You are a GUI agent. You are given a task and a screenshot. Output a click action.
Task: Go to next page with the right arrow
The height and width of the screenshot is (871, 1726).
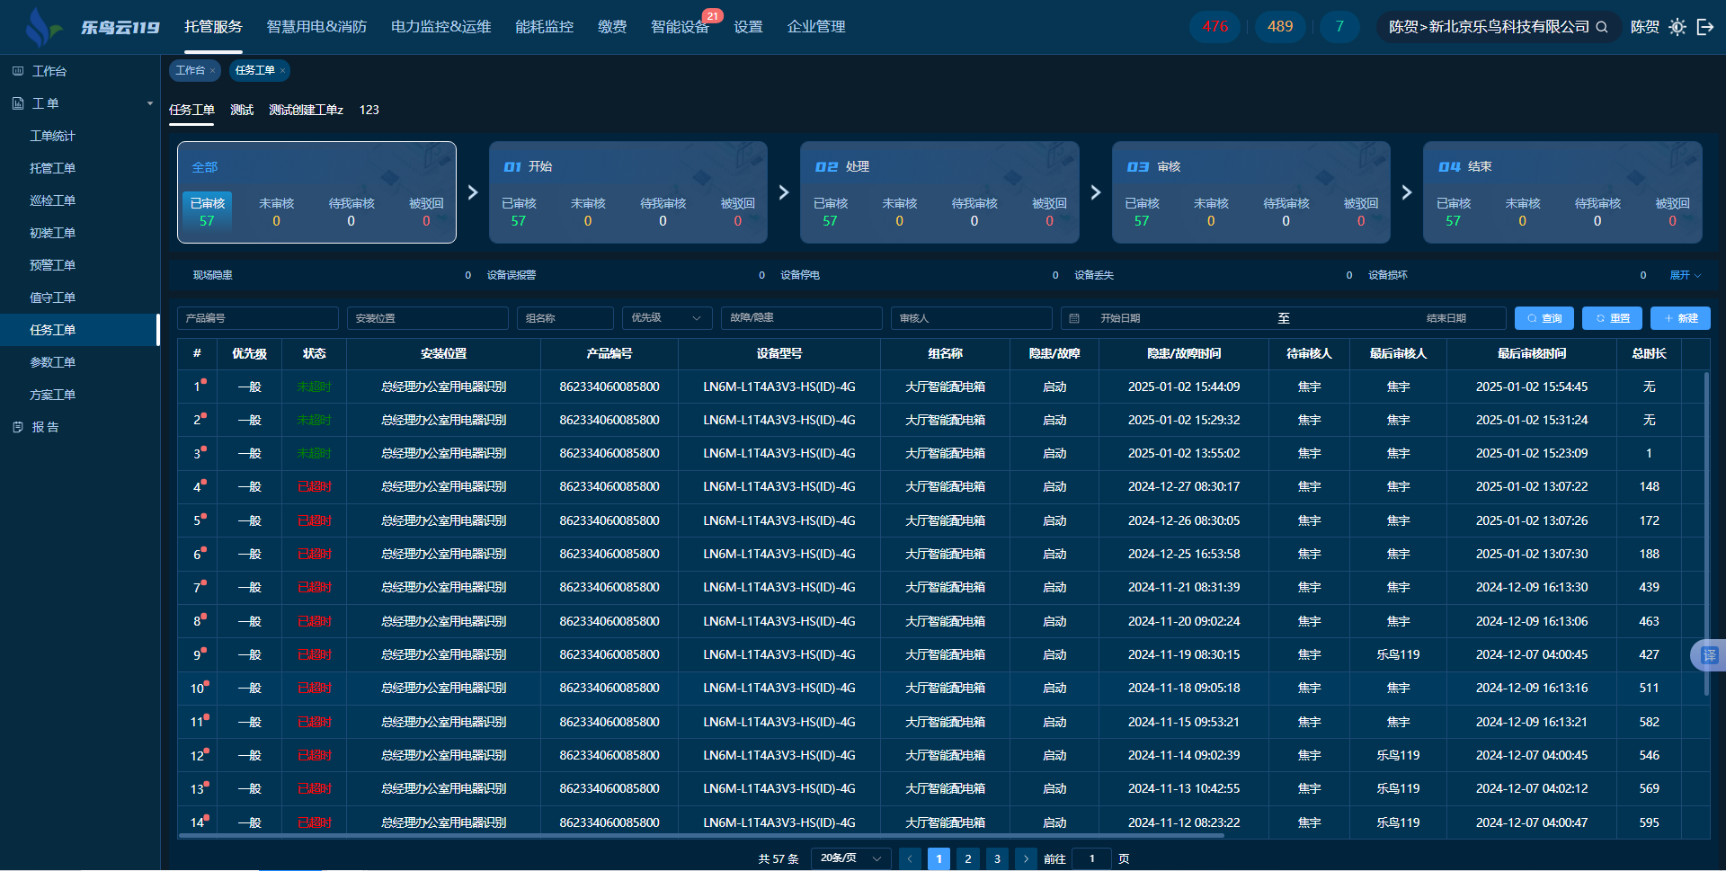1026,858
